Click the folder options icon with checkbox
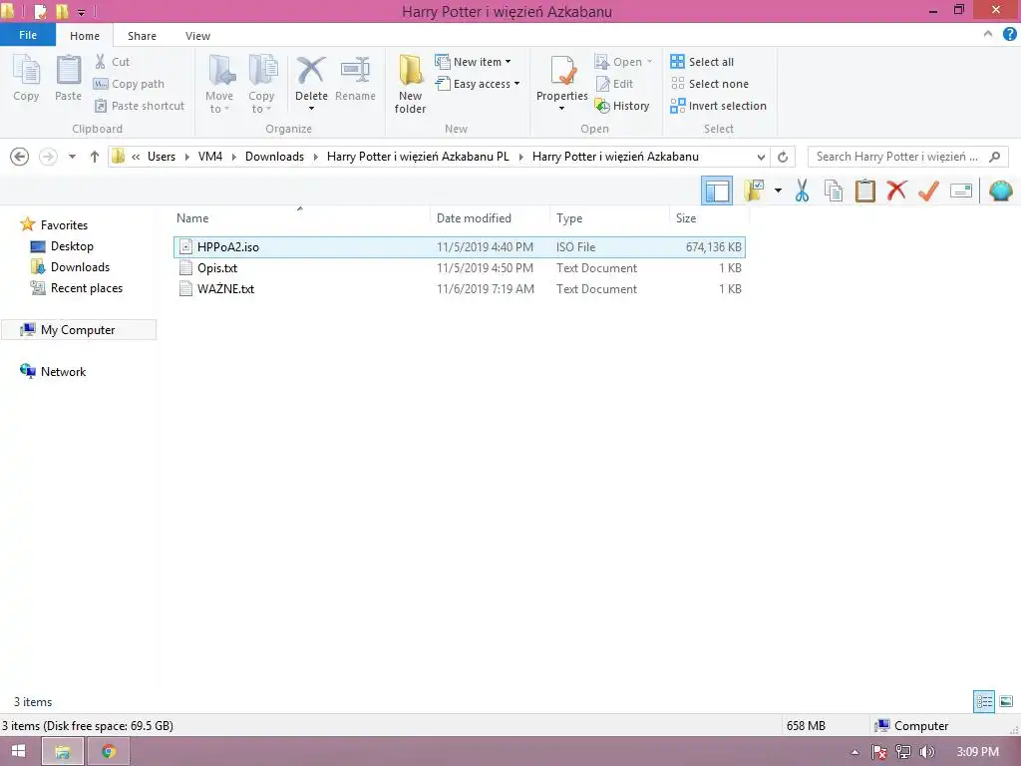 [755, 191]
